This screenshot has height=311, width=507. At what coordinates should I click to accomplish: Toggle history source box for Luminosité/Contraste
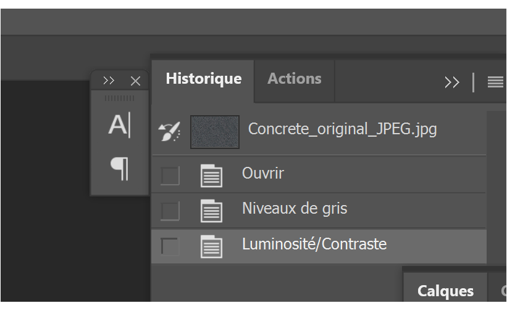click(170, 246)
